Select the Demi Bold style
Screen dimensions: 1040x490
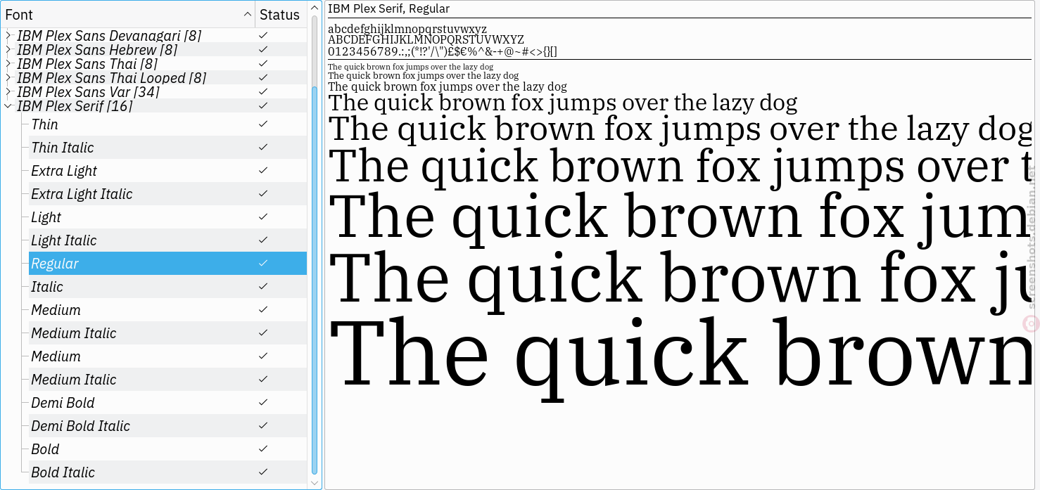pos(167,403)
